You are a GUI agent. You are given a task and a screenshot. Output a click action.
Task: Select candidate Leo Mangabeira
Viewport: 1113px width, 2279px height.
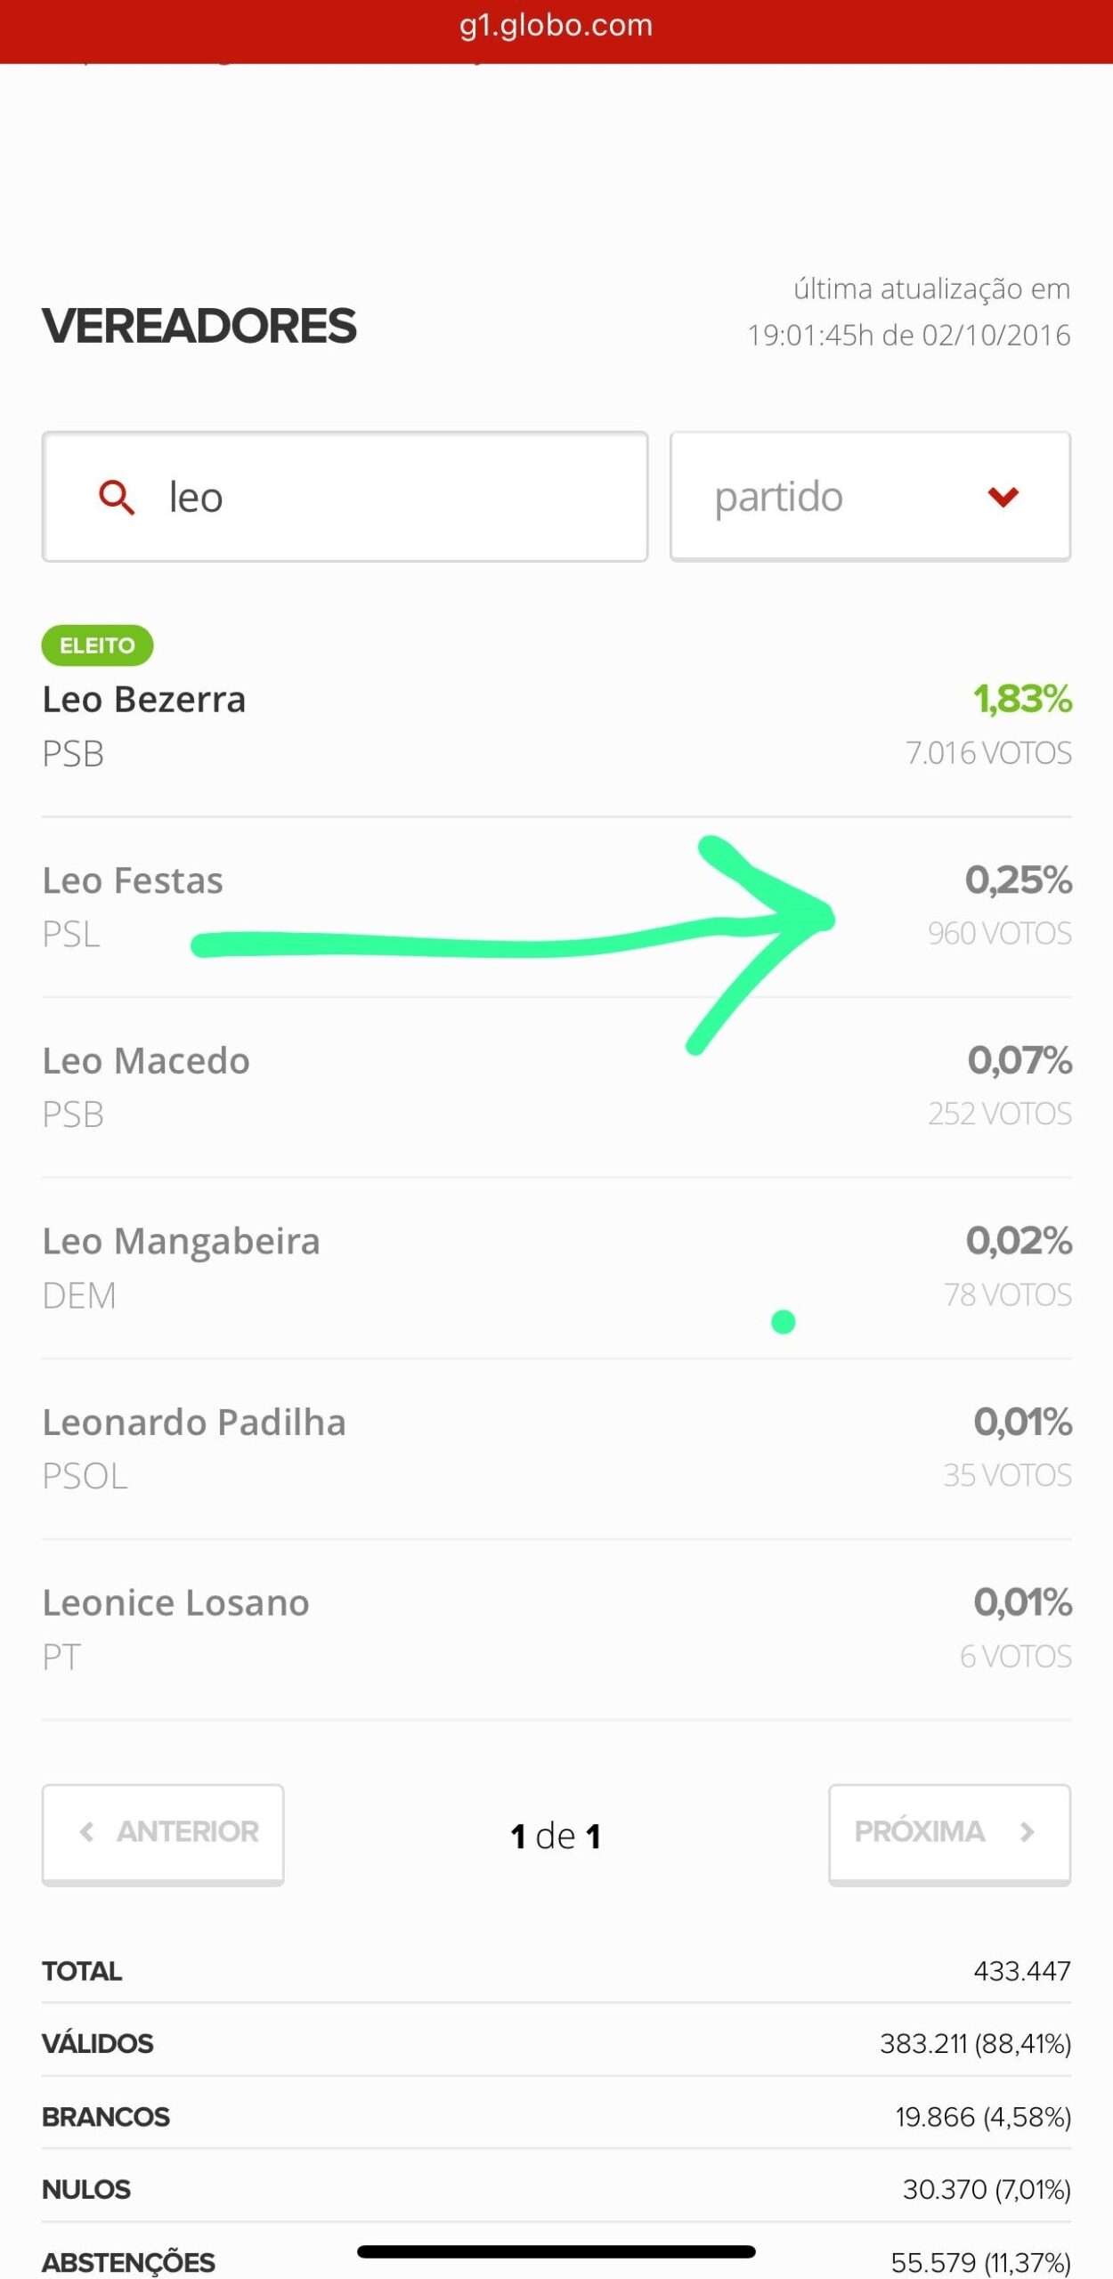pos(181,1241)
